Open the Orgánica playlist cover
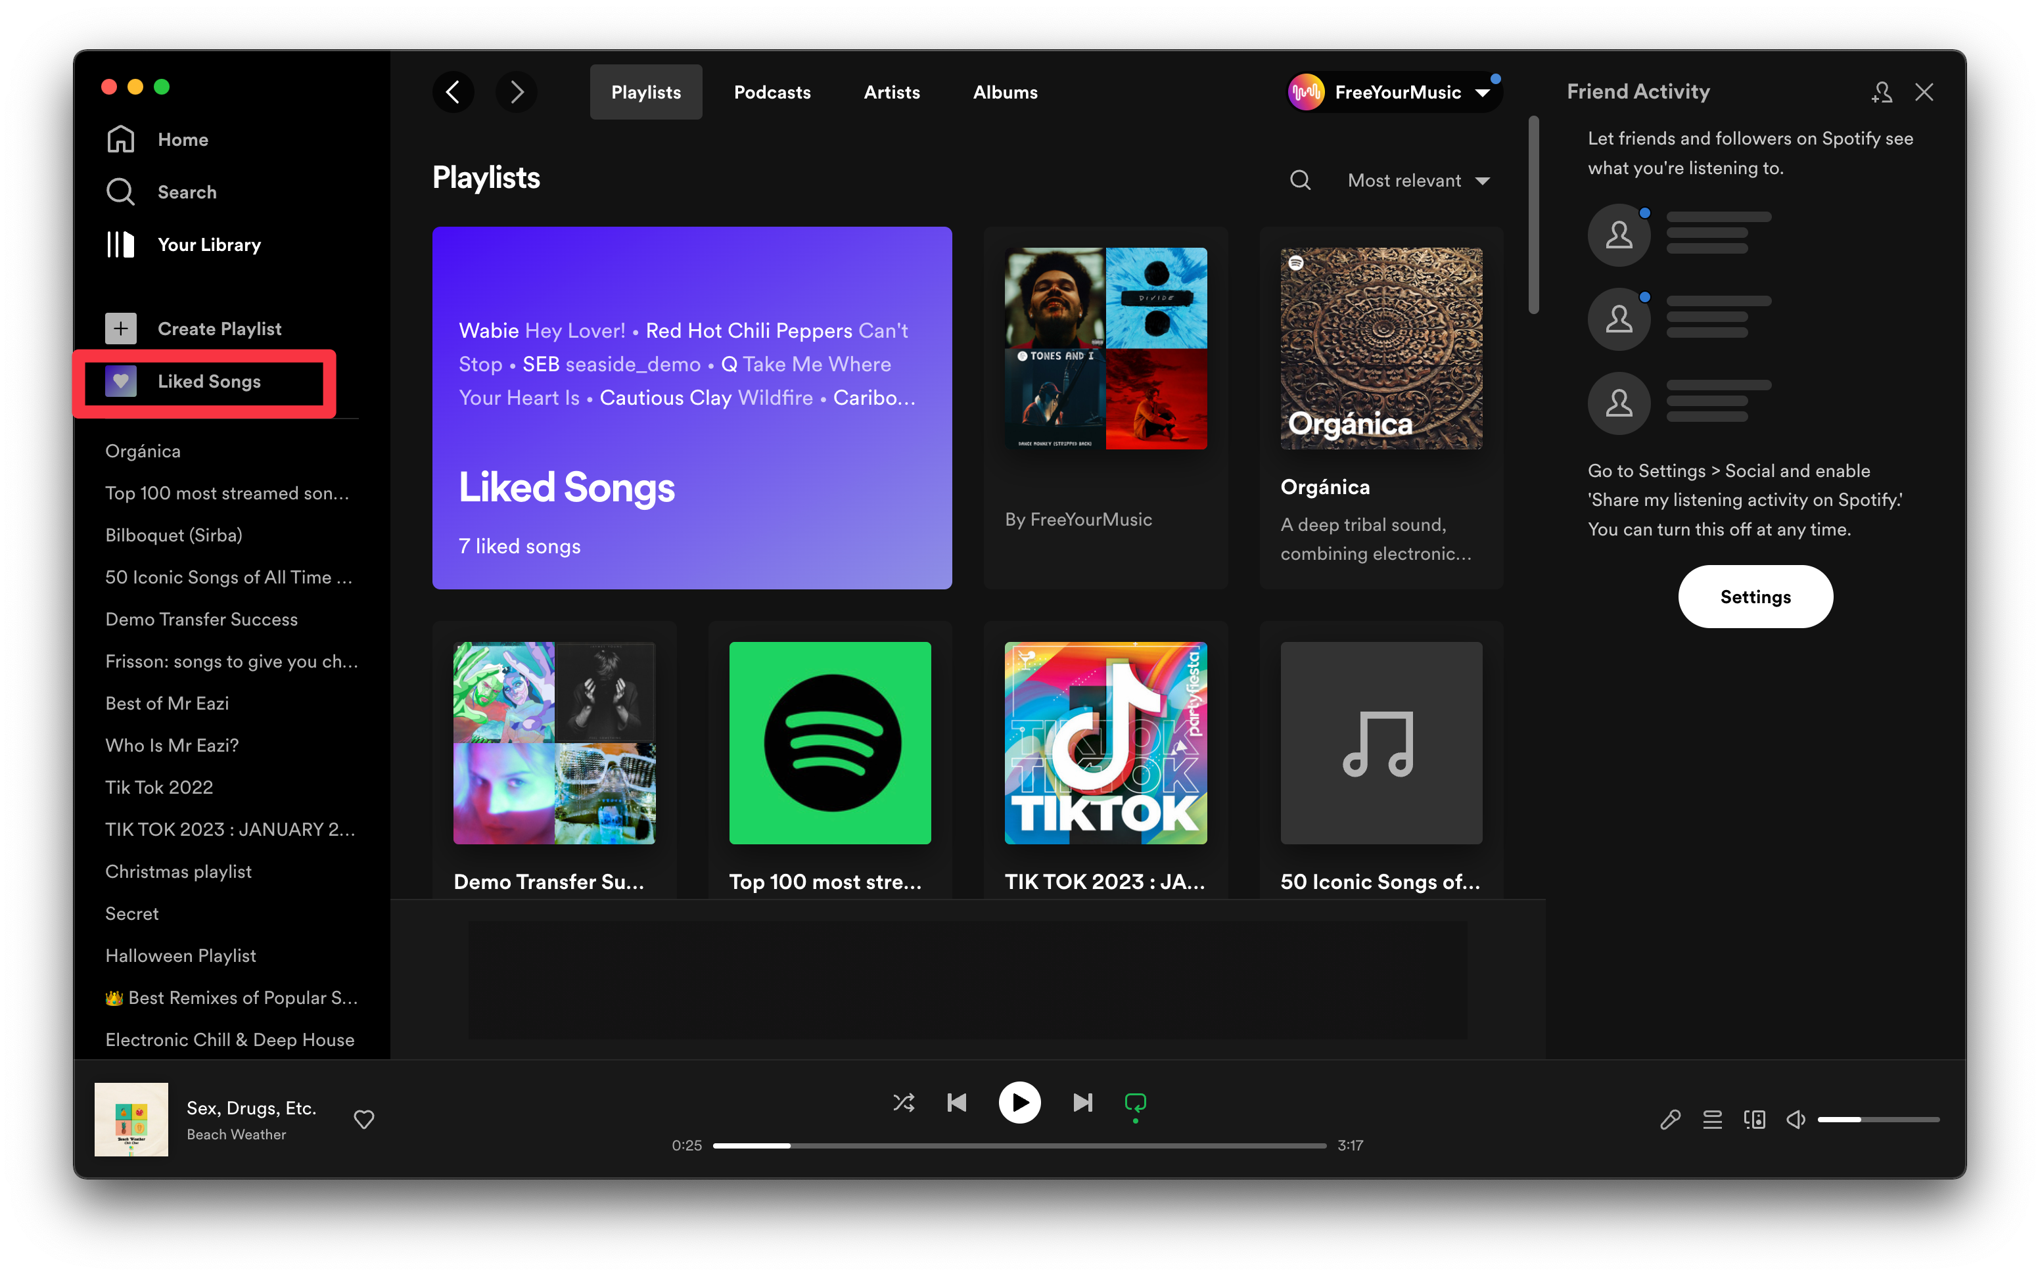 point(1381,348)
